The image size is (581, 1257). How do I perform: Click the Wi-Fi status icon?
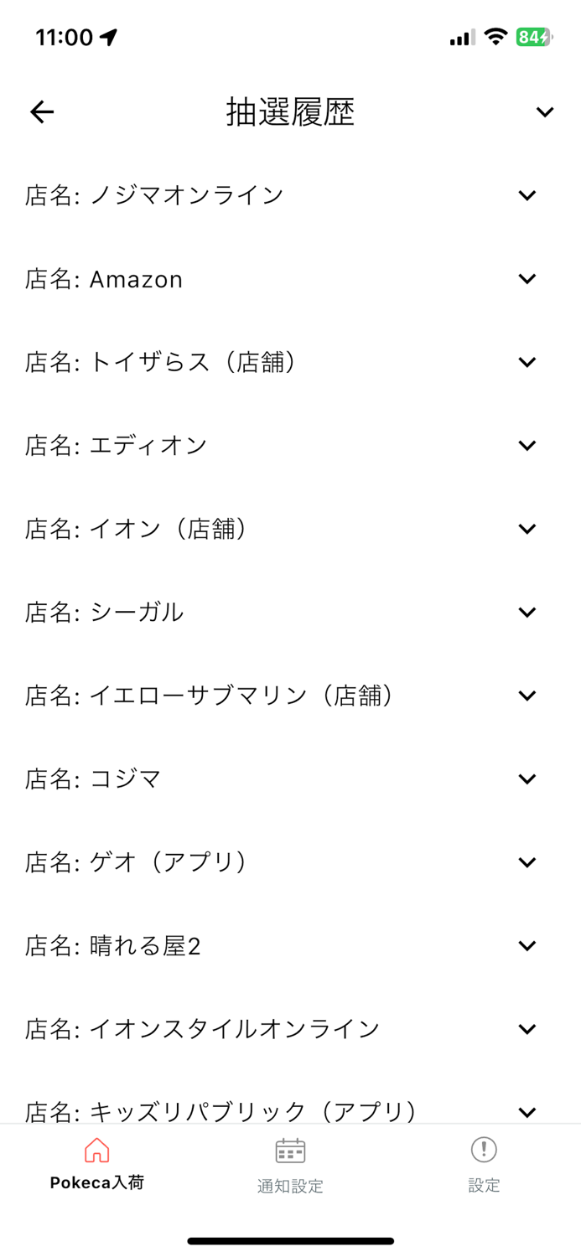point(496,37)
